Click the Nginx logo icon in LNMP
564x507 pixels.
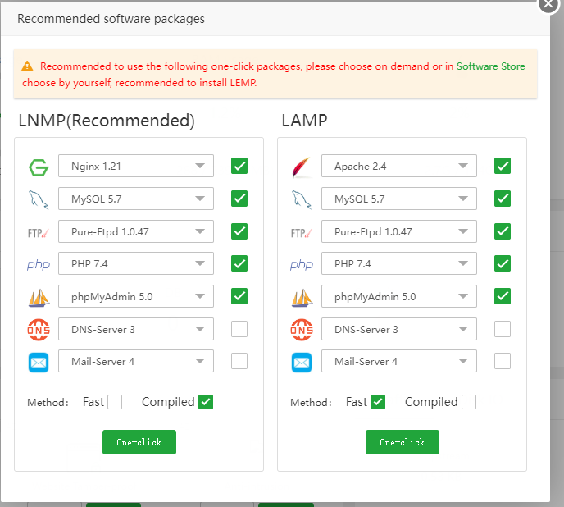click(39, 167)
